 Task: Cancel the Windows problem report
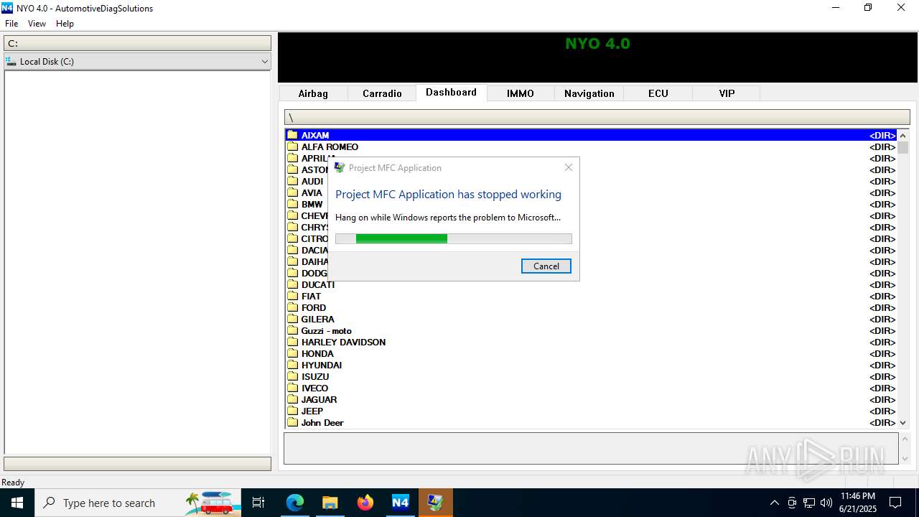tap(546, 266)
